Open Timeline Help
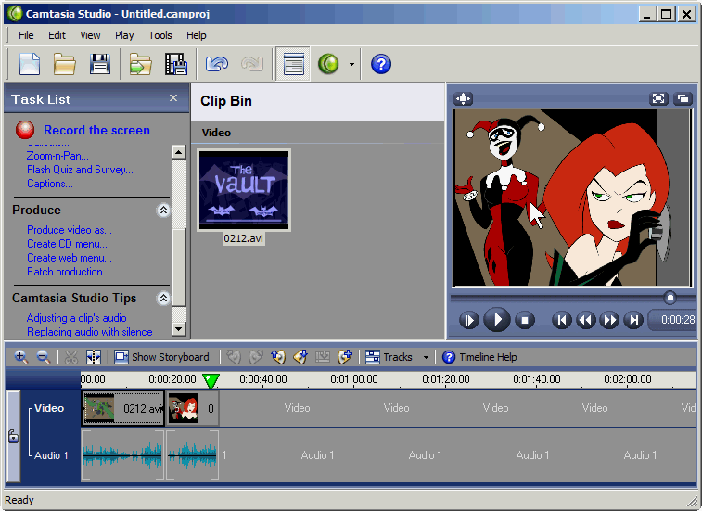Viewport: 702px width, 511px height. point(479,357)
